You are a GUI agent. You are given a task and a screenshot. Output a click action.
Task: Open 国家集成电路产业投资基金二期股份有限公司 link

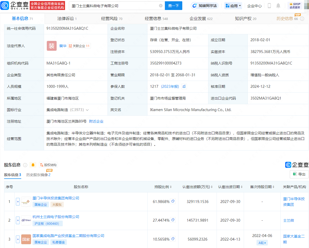click(68, 236)
